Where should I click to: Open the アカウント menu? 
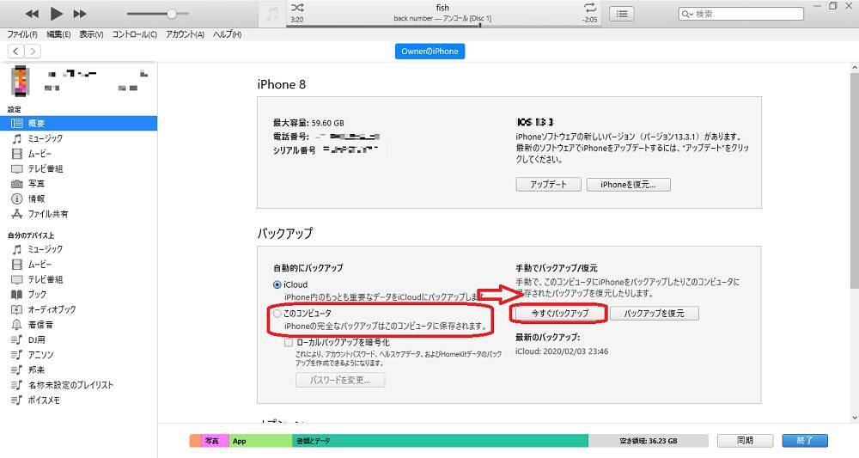[x=185, y=34]
